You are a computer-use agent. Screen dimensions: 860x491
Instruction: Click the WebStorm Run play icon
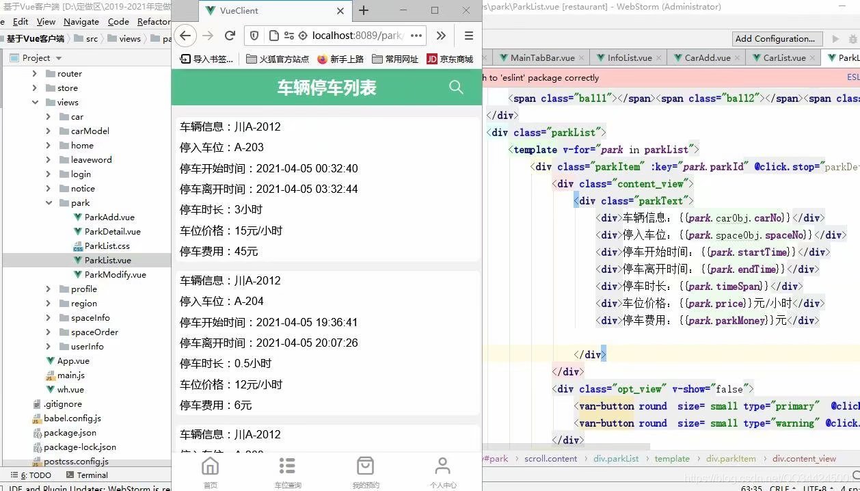point(835,39)
